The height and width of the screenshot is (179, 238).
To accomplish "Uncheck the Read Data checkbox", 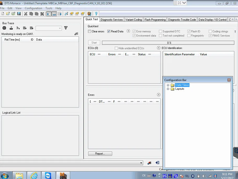I will tap(109, 31).
